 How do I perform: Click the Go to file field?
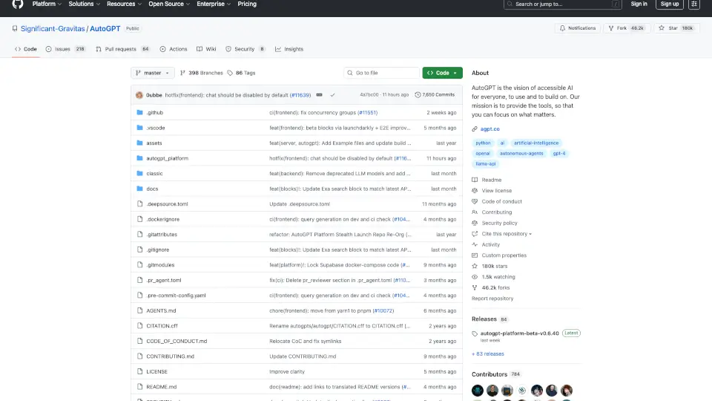pos(382,73)
